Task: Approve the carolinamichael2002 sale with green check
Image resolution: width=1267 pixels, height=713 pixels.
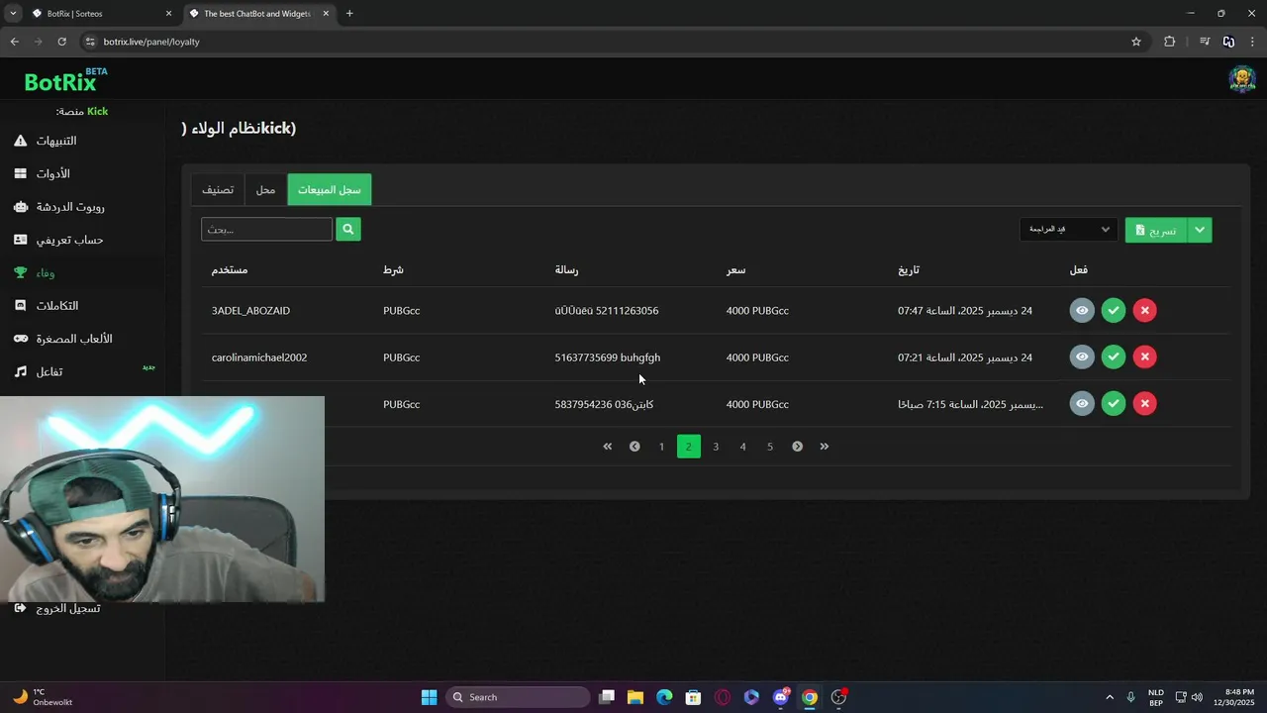Action: [1114, 356]
